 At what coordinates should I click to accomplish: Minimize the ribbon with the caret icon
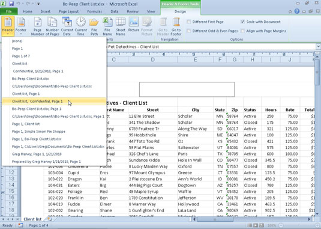pyautogui.click(x=290, y=11)
